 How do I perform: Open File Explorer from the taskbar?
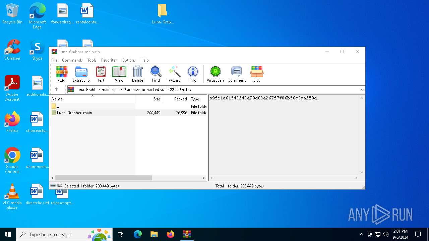click(154, 234)
